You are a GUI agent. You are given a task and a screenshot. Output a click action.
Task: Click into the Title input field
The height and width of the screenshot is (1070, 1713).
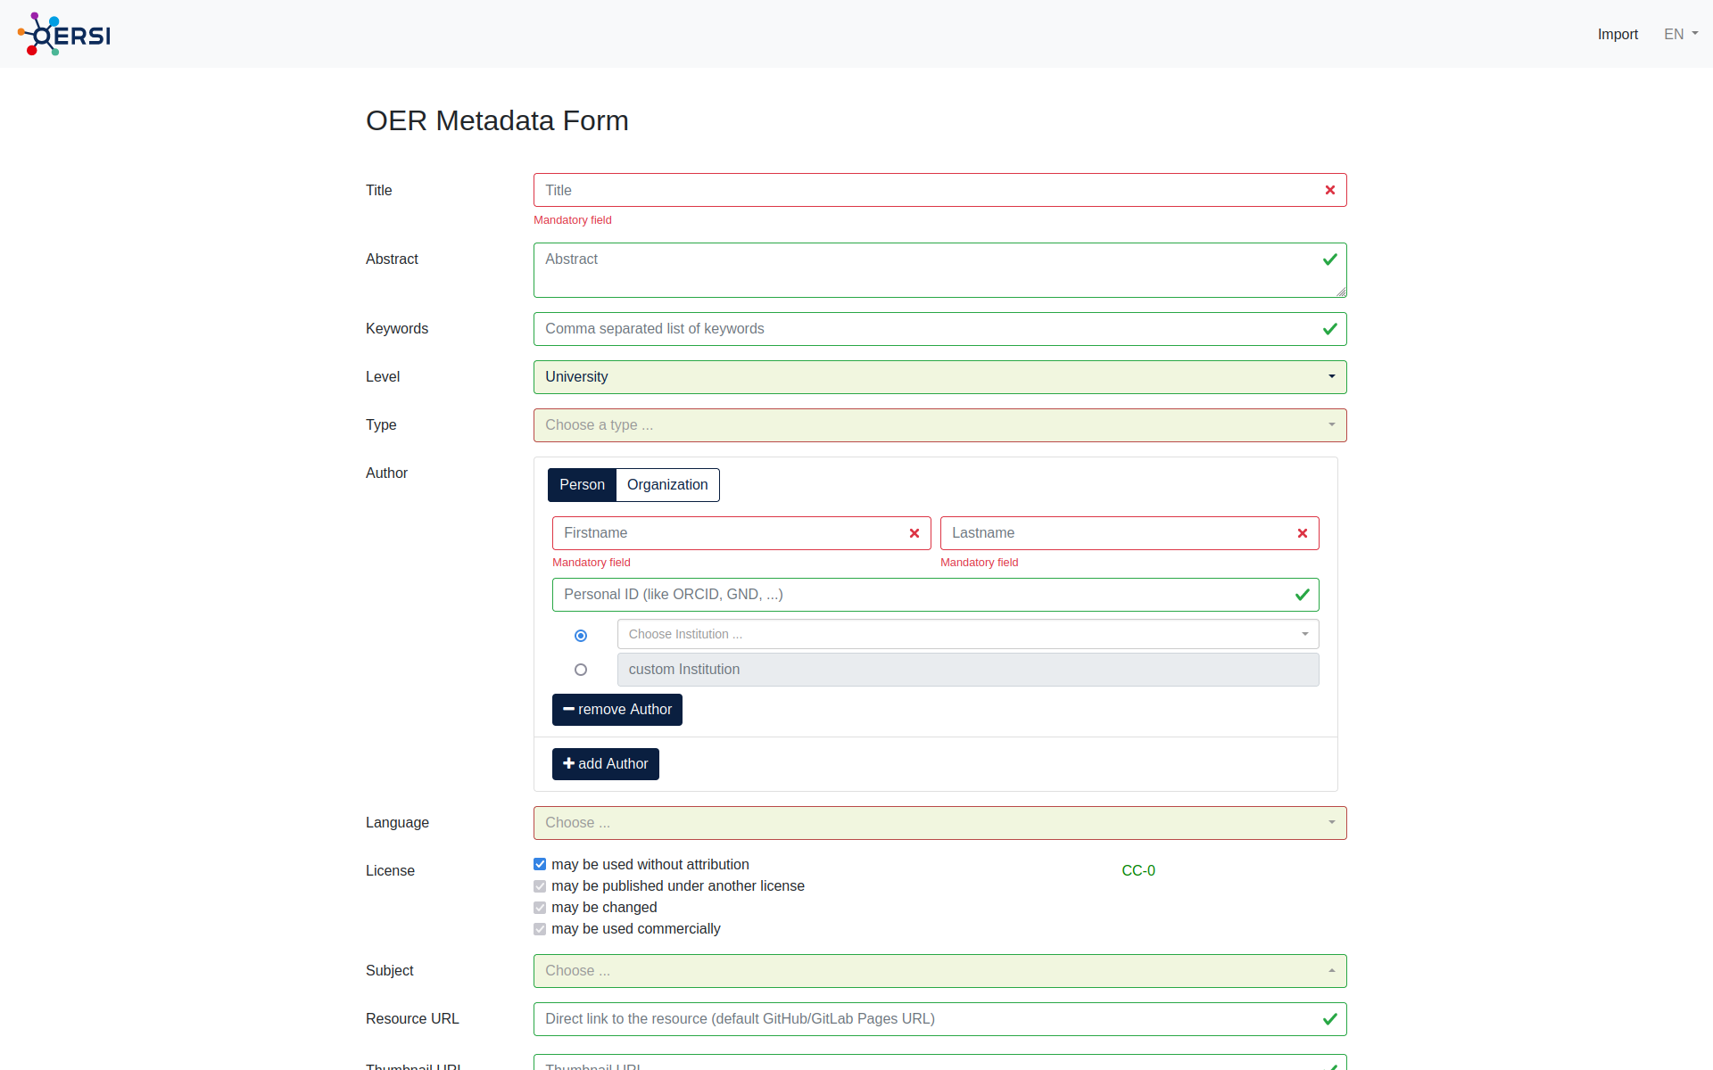point(928,190)
